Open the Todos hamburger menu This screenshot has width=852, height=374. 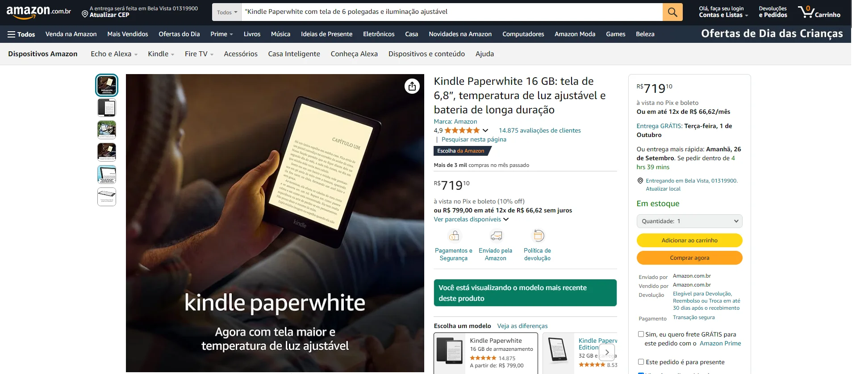click(x=21, y=34)
